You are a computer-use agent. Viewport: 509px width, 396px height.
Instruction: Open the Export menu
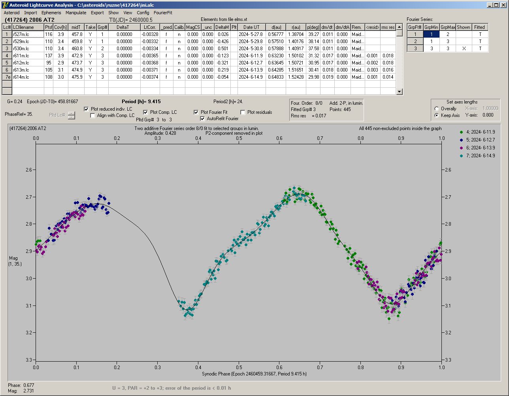tap(97, 13)
